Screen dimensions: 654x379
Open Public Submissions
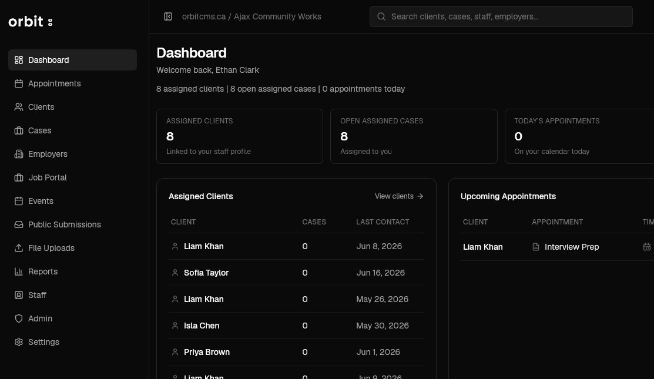73,224
